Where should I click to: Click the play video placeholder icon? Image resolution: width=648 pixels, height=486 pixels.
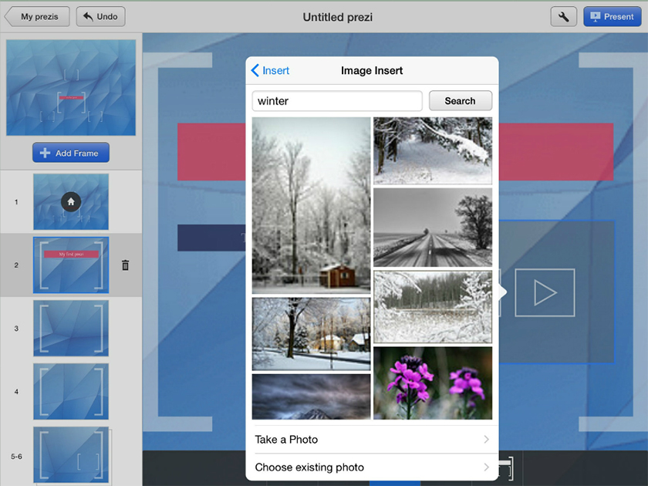(x=545, y=292)
